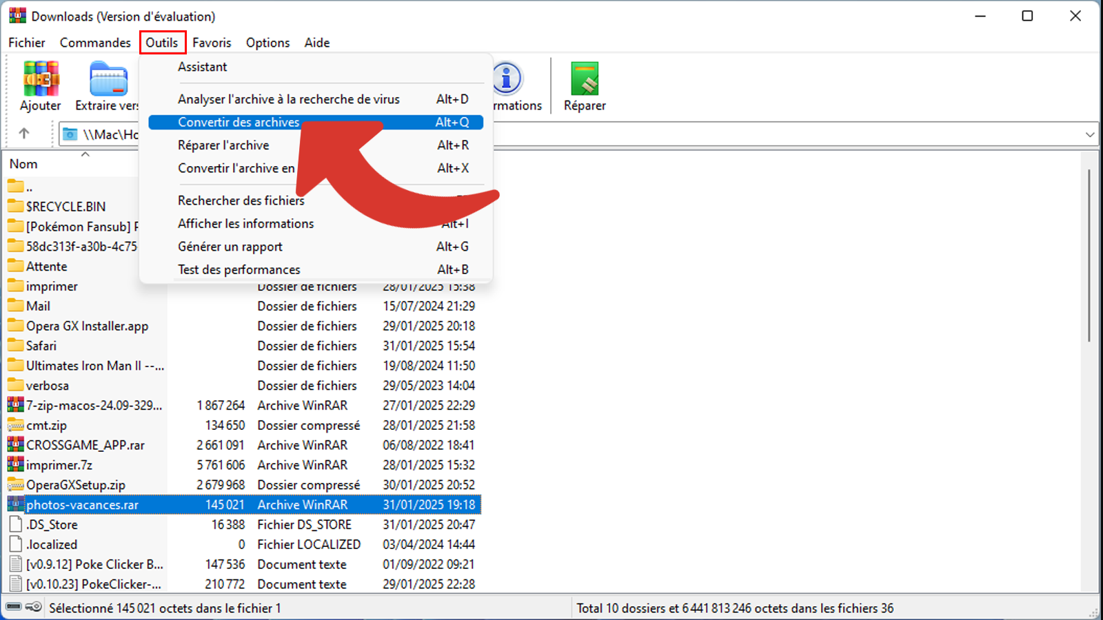Screen dimensions: 1103x620
Task: Sort by the Nom column header
Action: [23, 164]
